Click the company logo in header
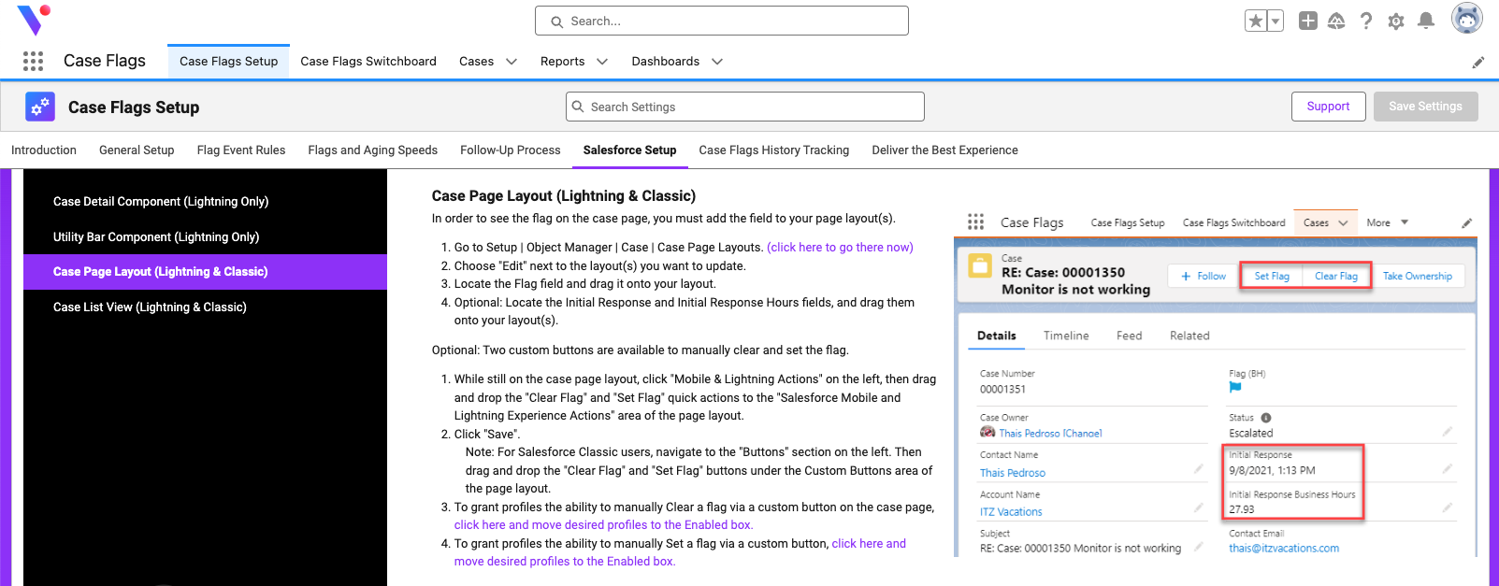1499x586 pixels. click(x=34, y=20)
